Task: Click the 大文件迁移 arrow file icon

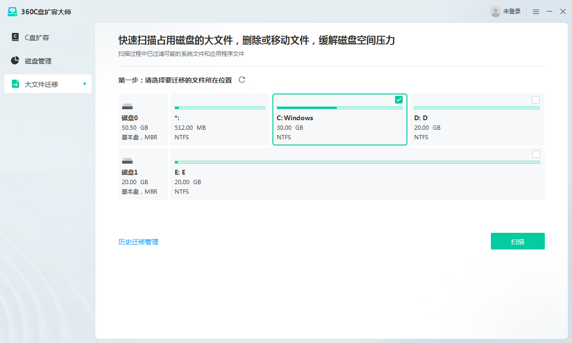Action: coord(15,84)
